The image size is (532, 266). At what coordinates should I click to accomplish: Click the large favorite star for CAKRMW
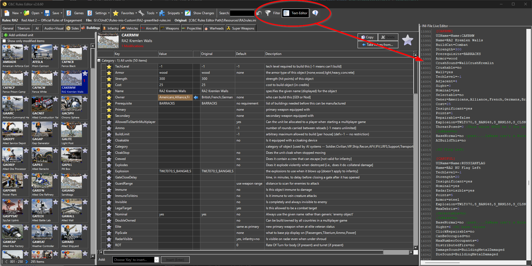click(x=407, y=40)
